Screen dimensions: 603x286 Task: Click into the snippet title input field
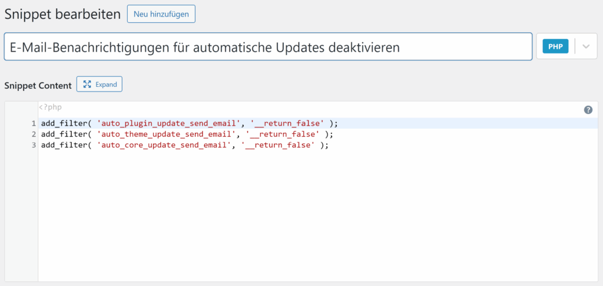point(268,47)
